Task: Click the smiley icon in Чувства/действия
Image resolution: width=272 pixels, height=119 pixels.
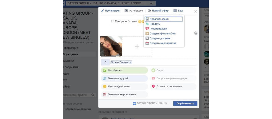Action: [x=105, y=86]
